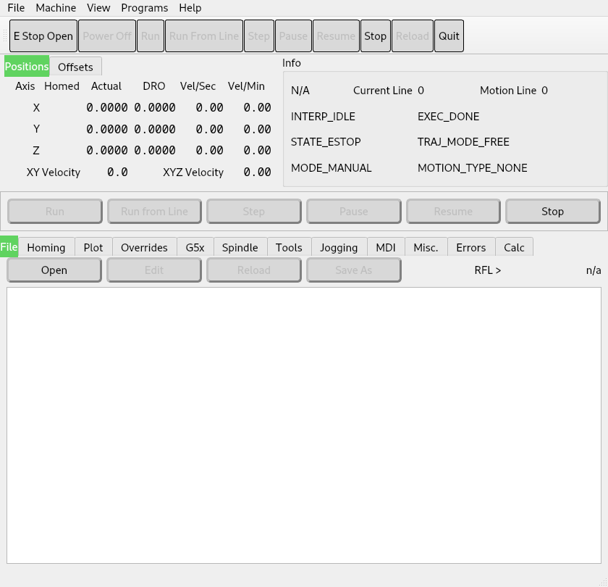Open the Overrides tab
This screenshot has width=608, height=587.
tap(144, 248)
